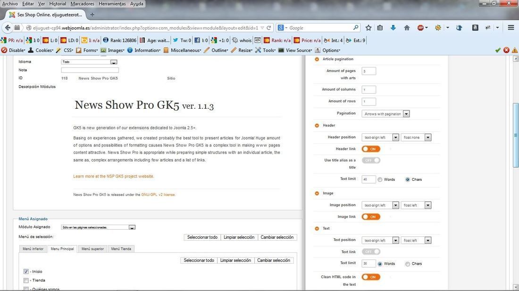Image resolution: width=519 pixels, height=291 pixels.
Task: Open the GNU/GPL v2 license link
Action: tap(158, 194)
